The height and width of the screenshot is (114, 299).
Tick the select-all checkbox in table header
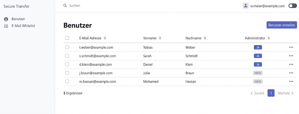pyautogui.click(x=67, y=38)
